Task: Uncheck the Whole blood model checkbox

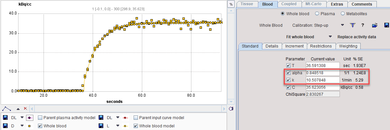Action: [136, 126]
